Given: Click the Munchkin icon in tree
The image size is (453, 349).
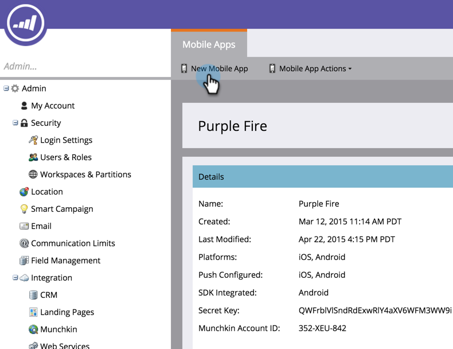Looking at the screenshot, I should [33, 329].
